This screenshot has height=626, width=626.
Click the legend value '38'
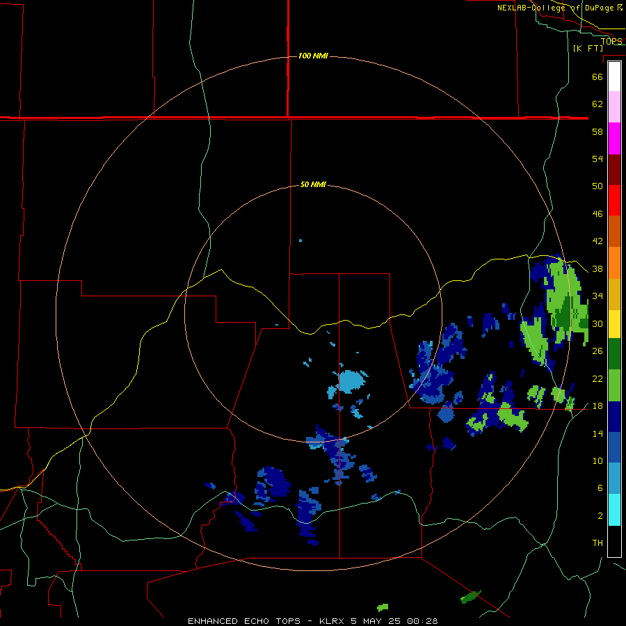click(x=597, y=269)
